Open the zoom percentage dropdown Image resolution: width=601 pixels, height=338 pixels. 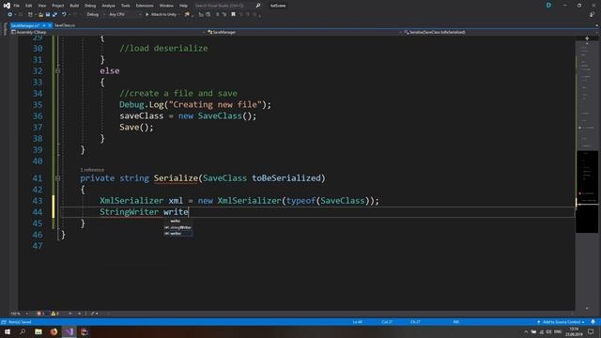click(19, 314)
